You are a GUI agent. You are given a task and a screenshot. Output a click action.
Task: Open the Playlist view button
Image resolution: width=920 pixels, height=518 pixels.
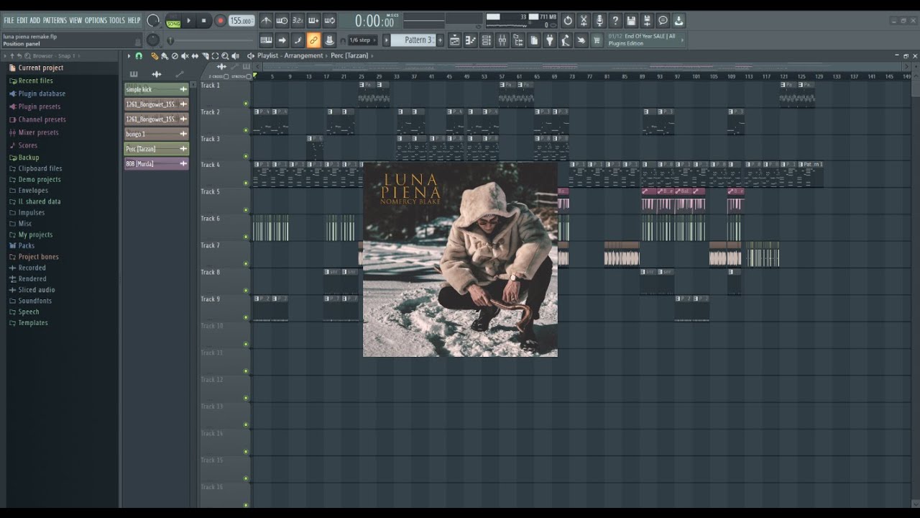[x=455, y=40]
